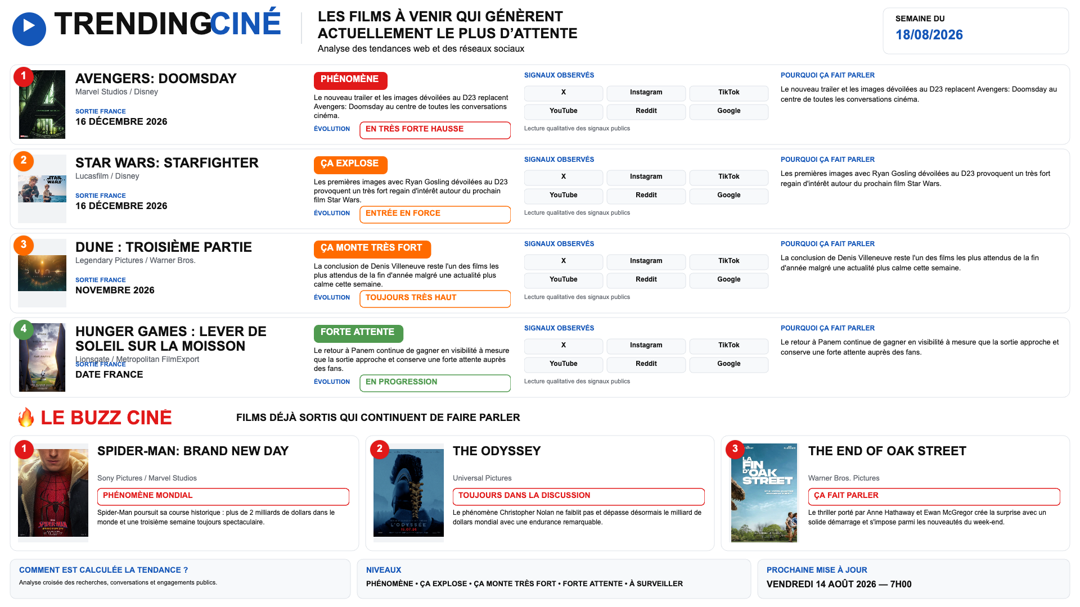Viewport: 1080px width, 607px height.
Task: Click rank badge 1 on Spider-Man: Brand New Day
Action: pos(24,449)
